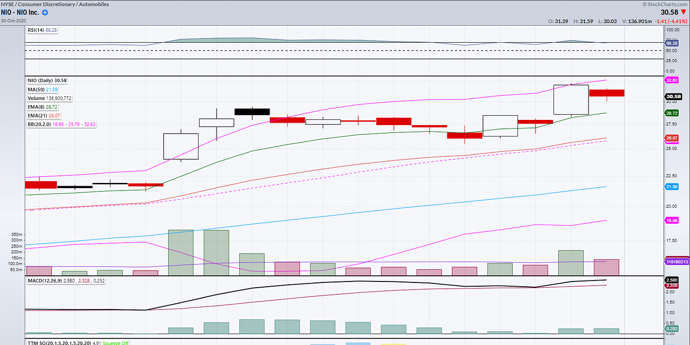Click the 68.28 RSI value tag on axis

point(672,42)
